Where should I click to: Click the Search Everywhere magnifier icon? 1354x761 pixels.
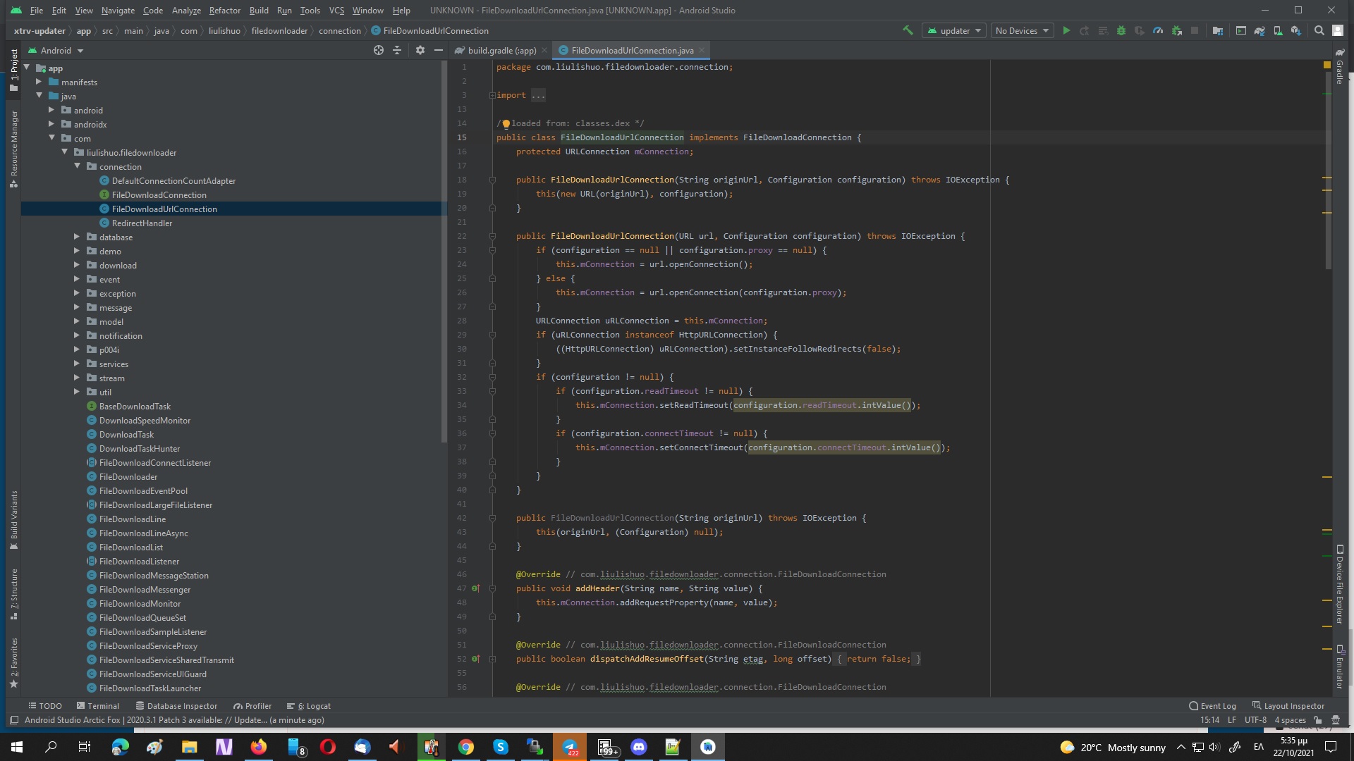pos(1319,30)
